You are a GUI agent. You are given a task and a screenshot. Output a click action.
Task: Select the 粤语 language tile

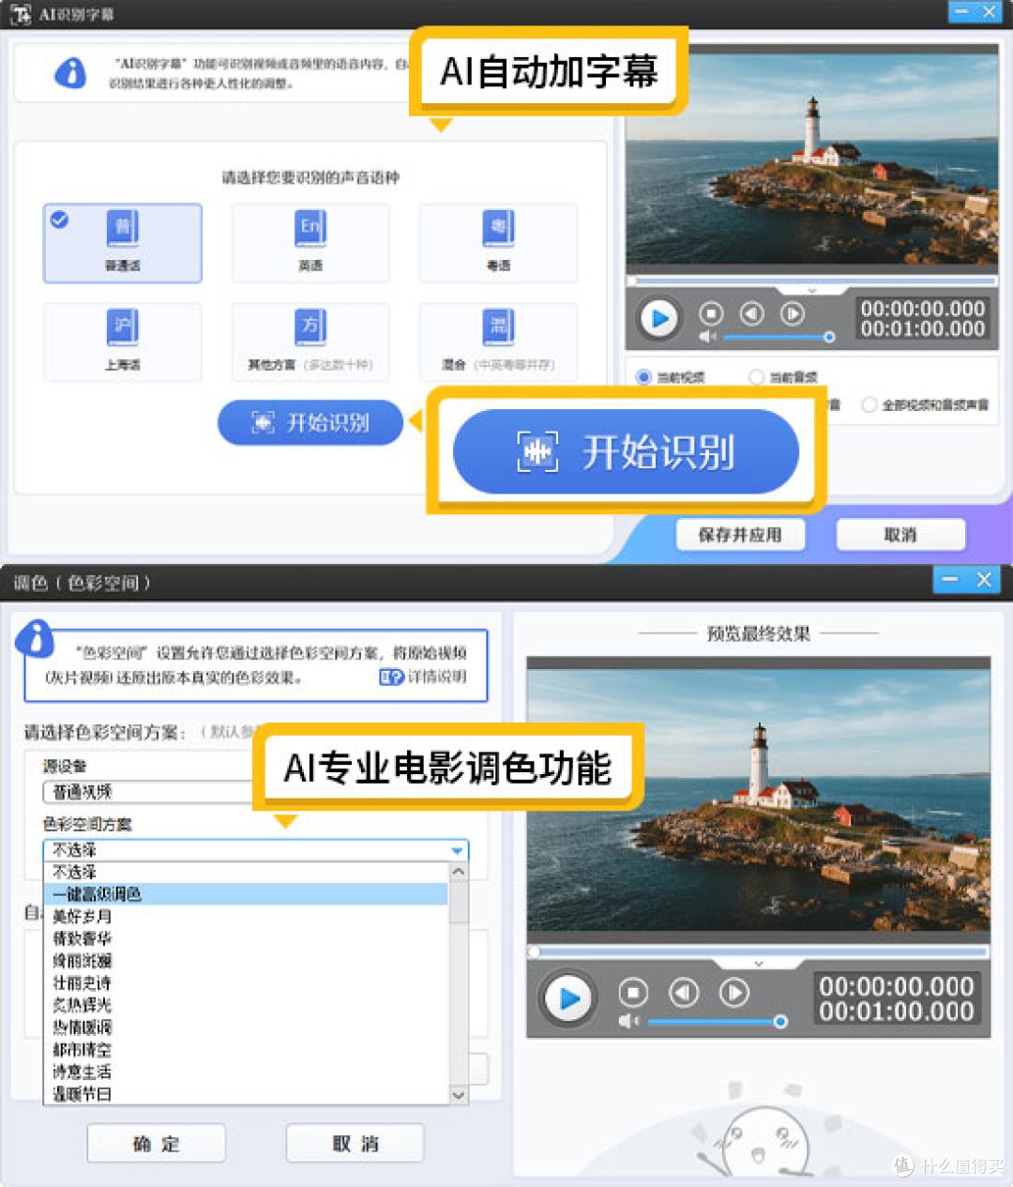click(x=498, y=243)
